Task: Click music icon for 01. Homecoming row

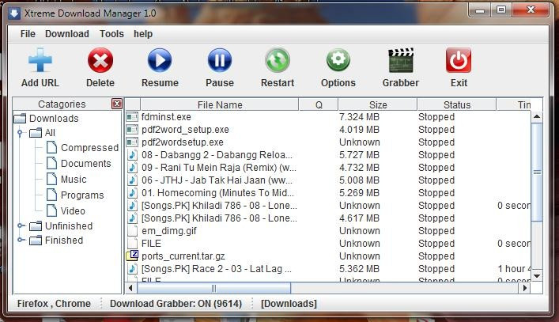Action: 132,192
